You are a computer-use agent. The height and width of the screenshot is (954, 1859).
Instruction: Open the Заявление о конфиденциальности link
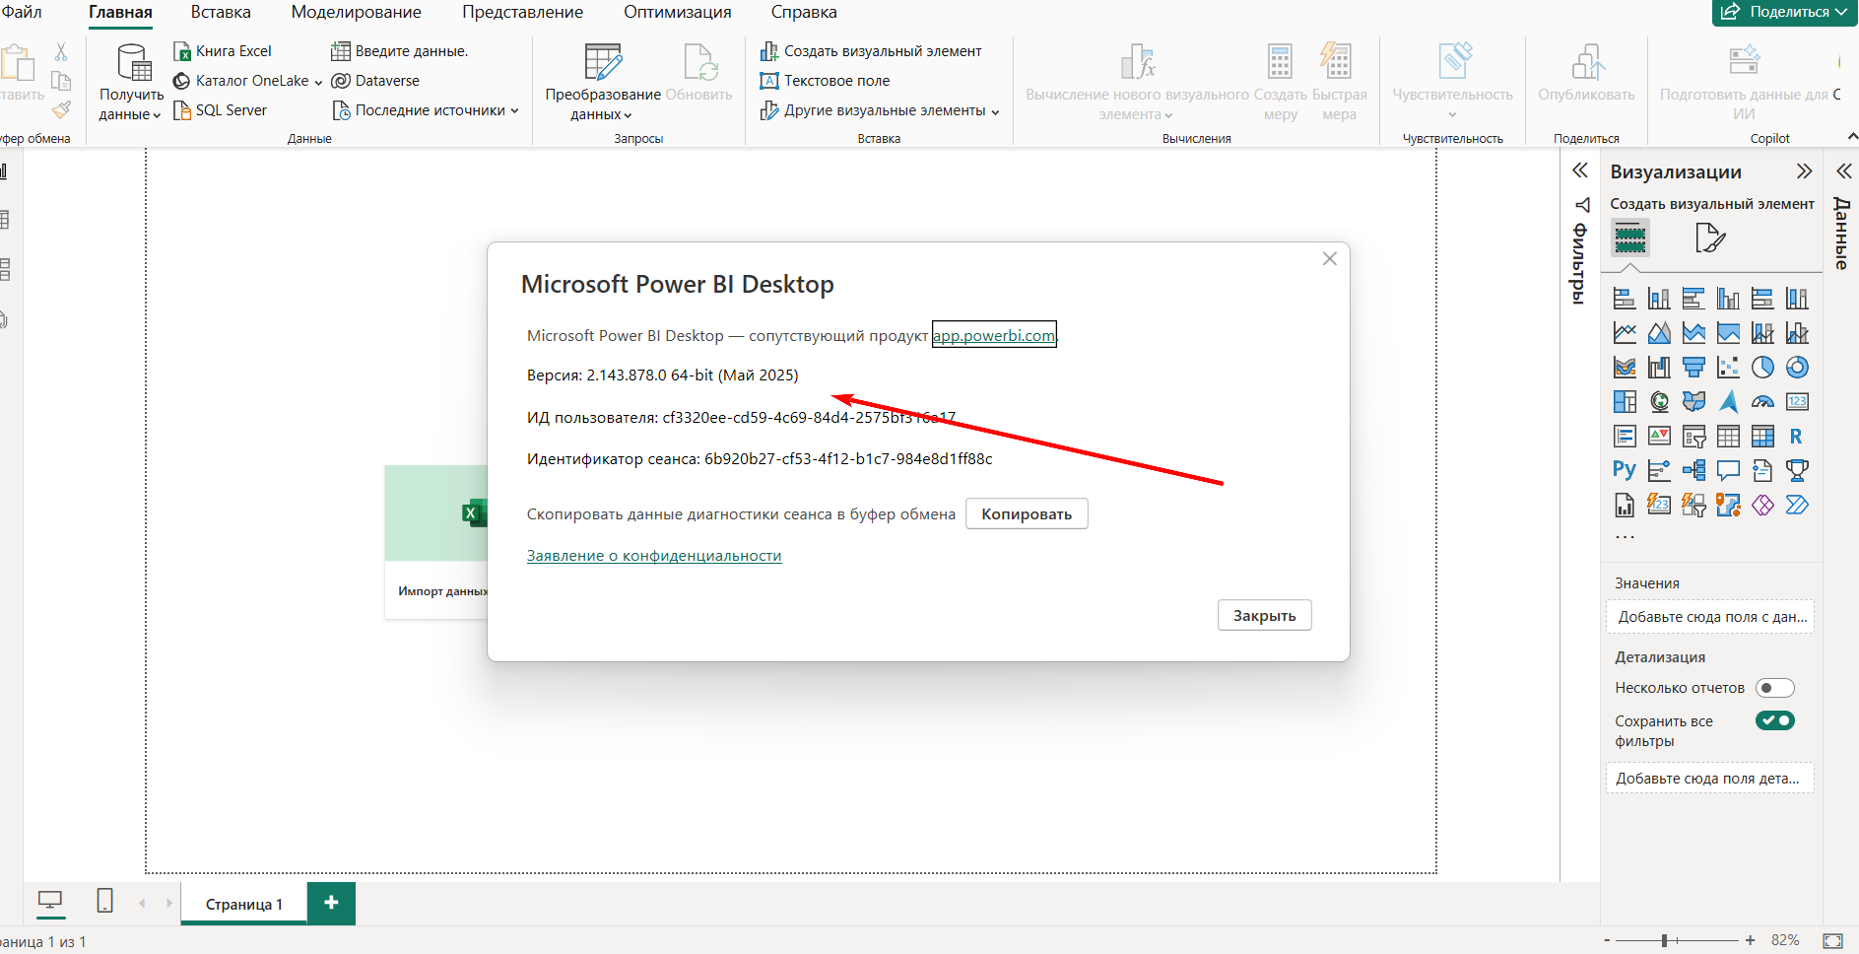point(653,555)
